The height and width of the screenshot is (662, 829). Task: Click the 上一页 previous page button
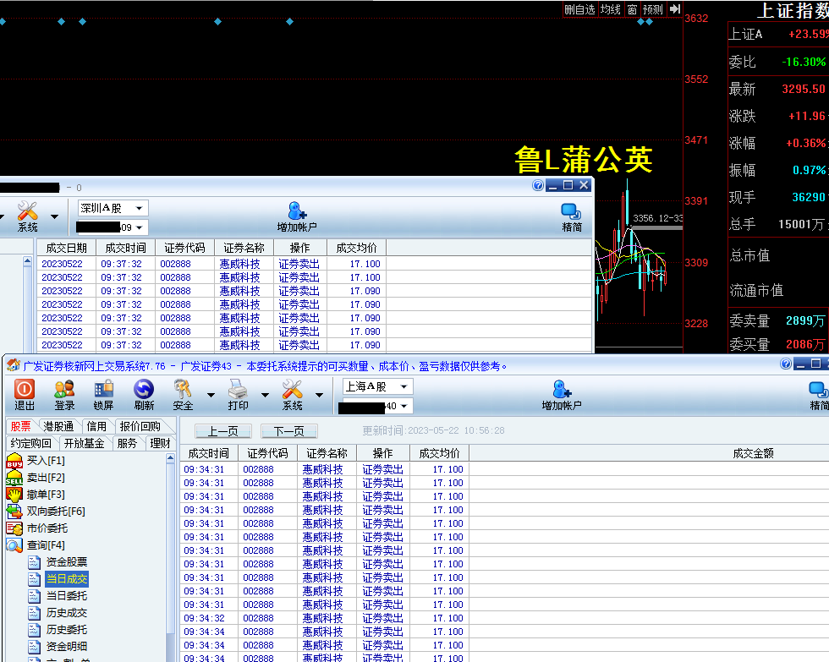[223, 431]
